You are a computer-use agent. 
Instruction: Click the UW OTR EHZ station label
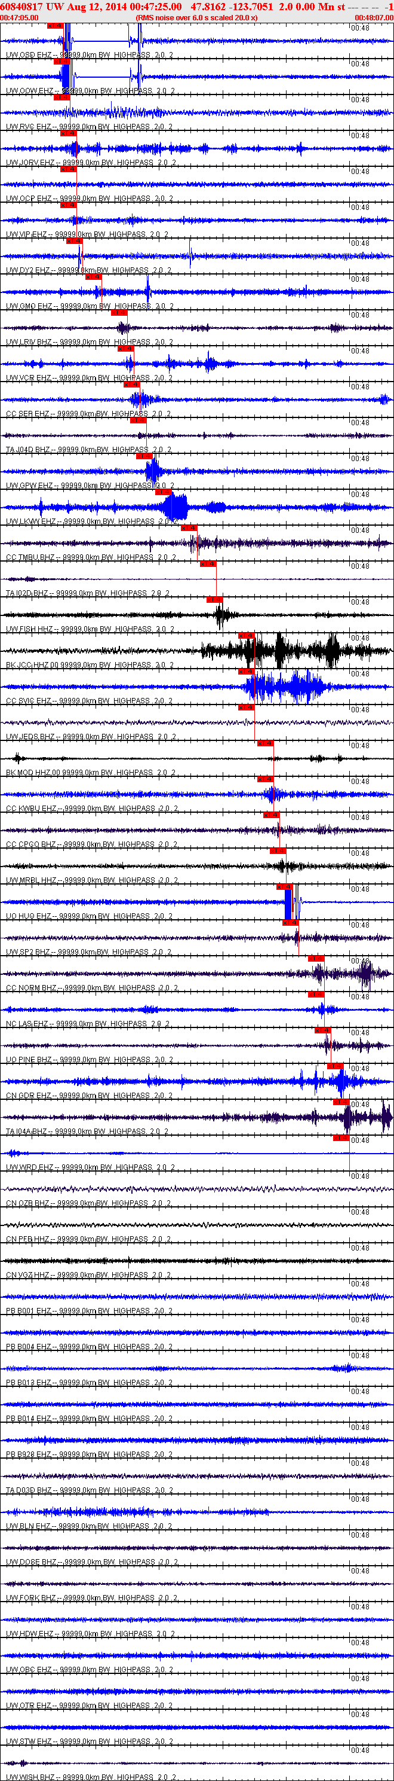89,1706
